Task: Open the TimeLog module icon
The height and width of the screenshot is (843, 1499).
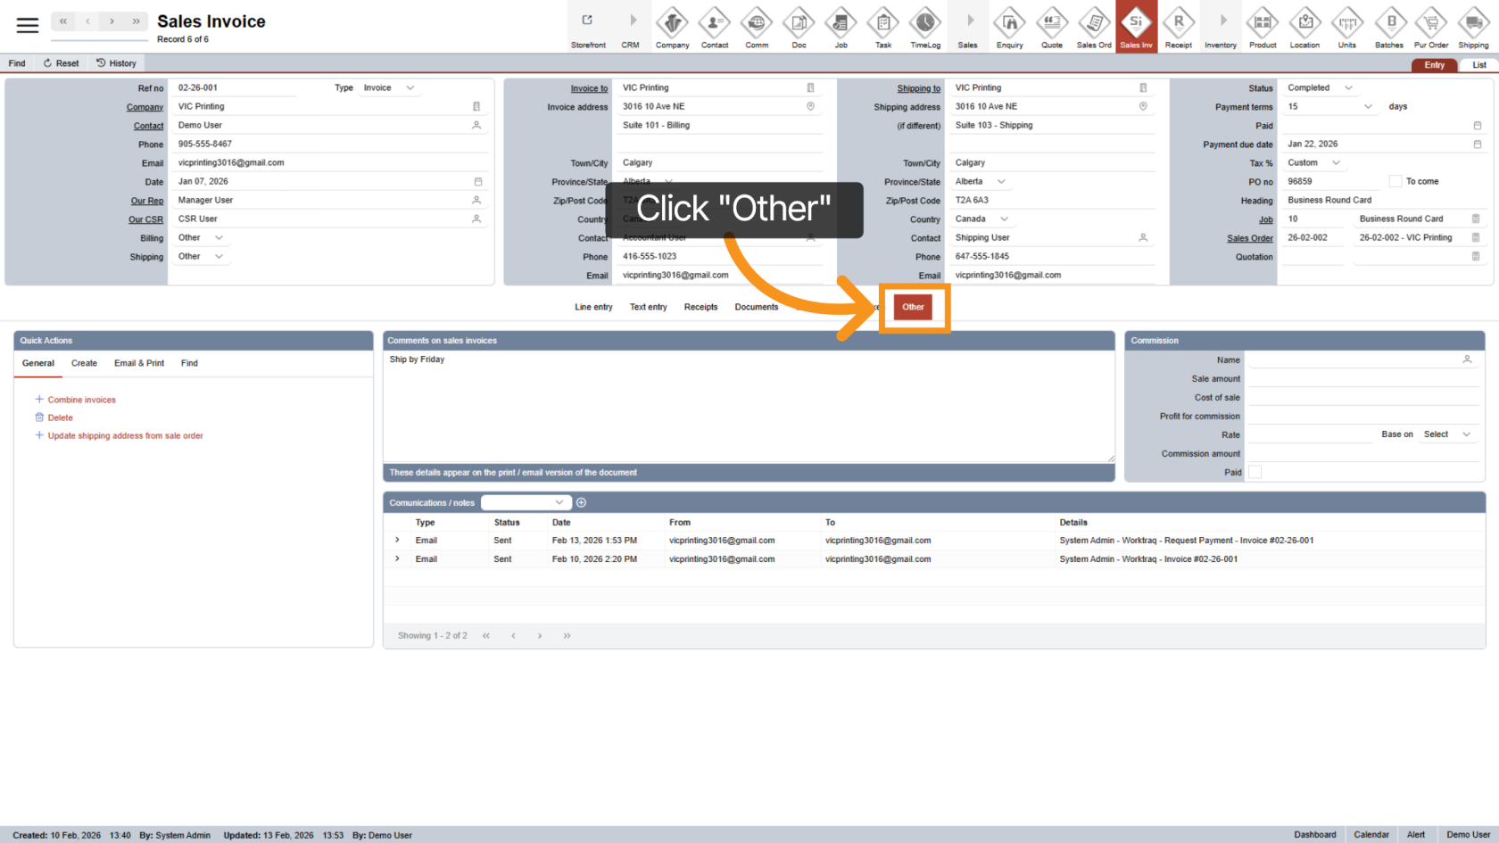Action: [x=925, y=25]
